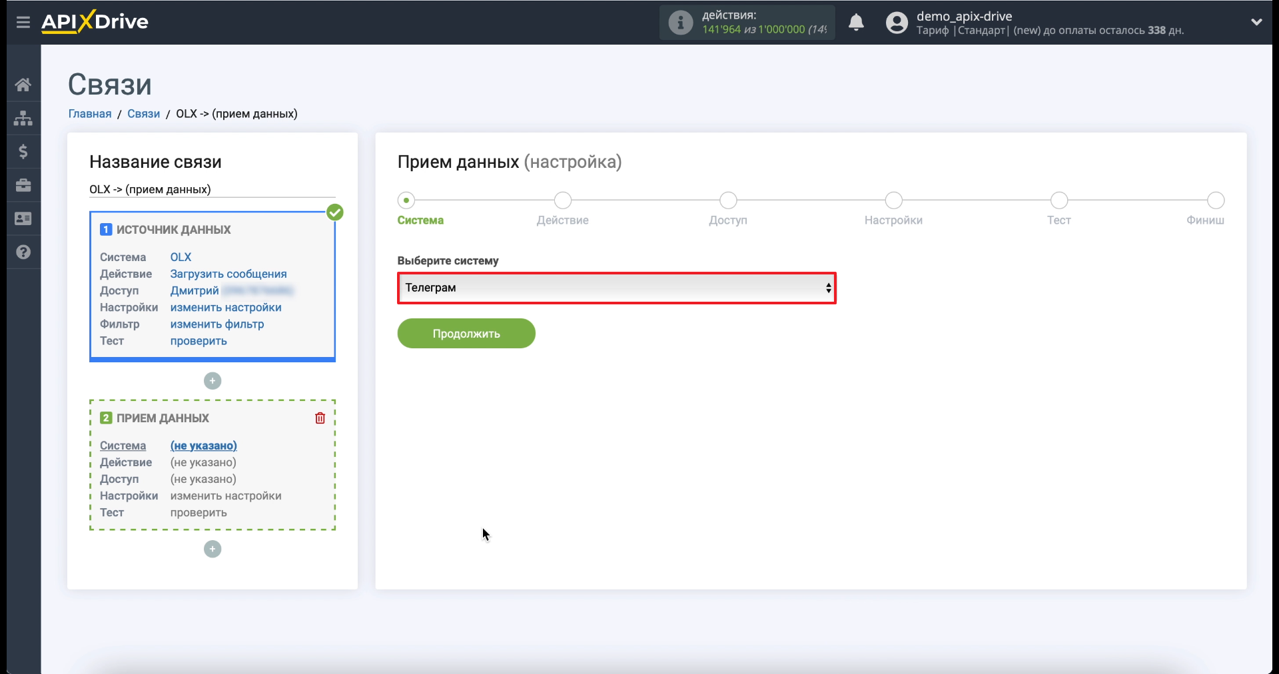Viewport: 1279px width, 674px height.
Task: Click the Продолжить button
Action: (466, 334)
